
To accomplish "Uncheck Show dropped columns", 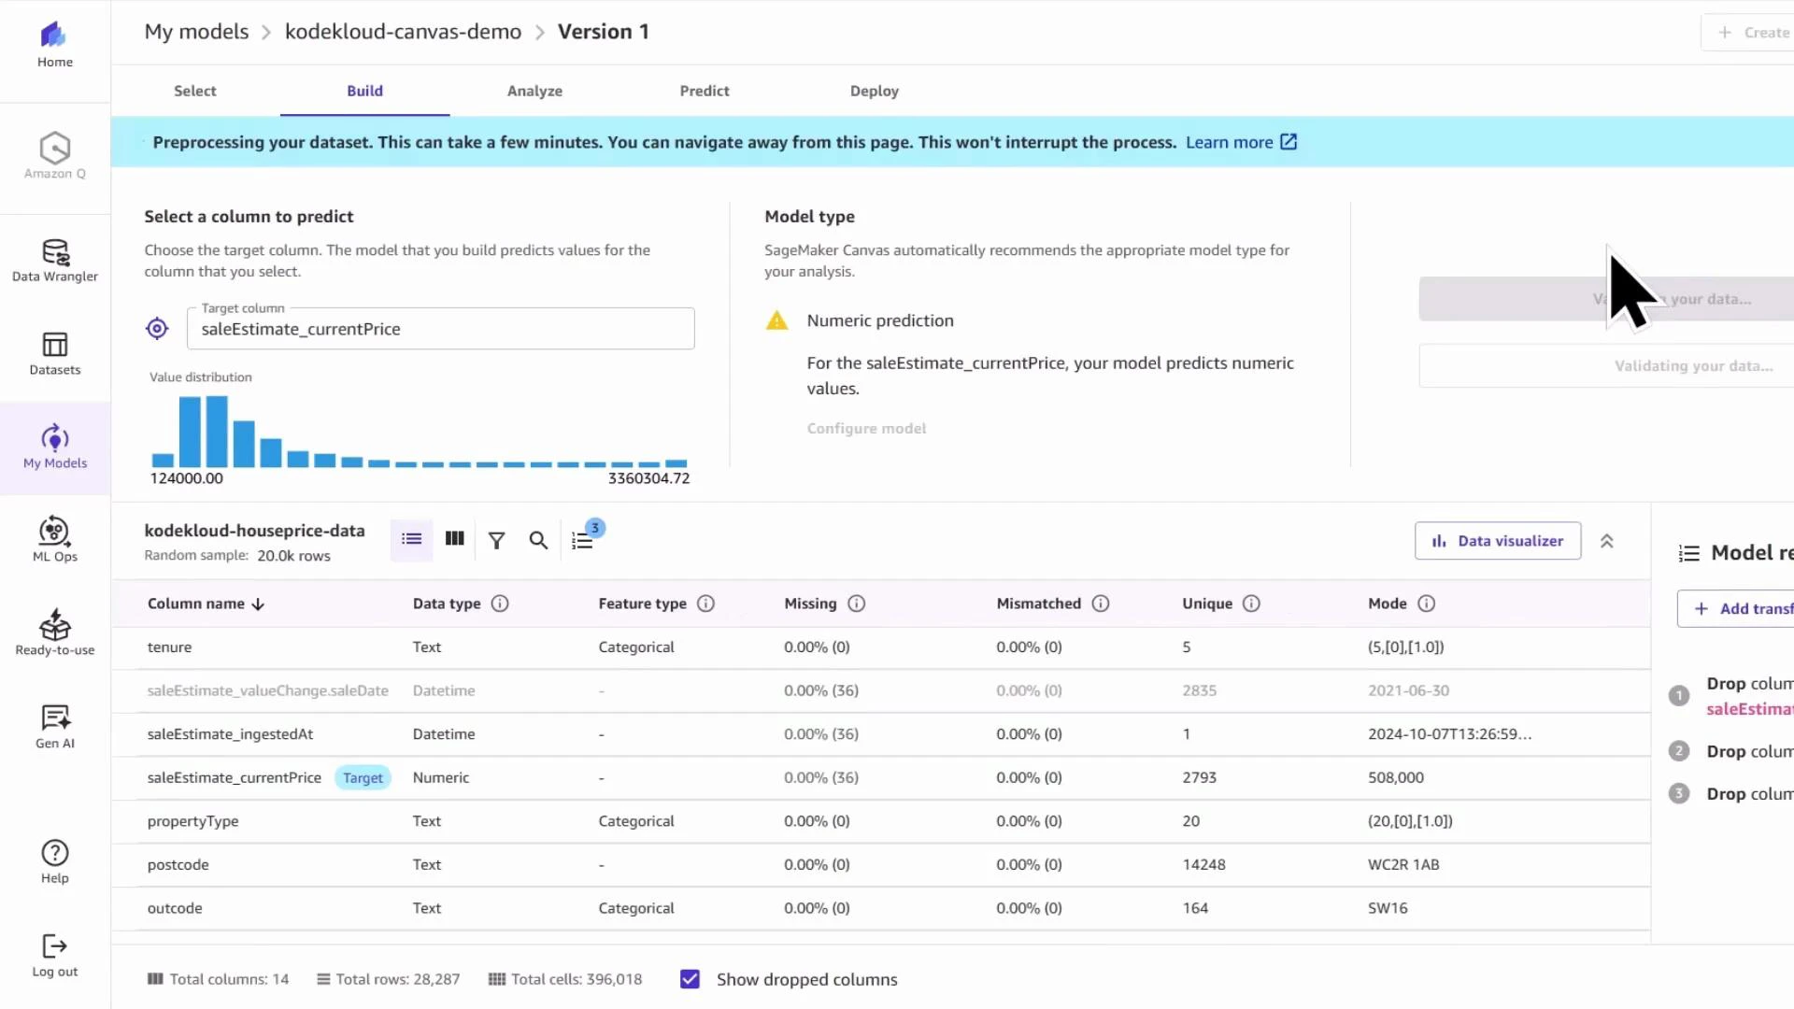I will [x=690, y=979].
